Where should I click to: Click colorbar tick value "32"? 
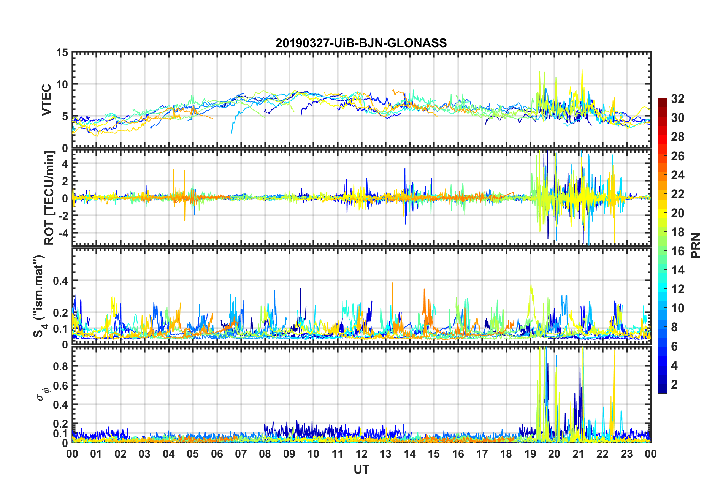(x=678, y=99)
